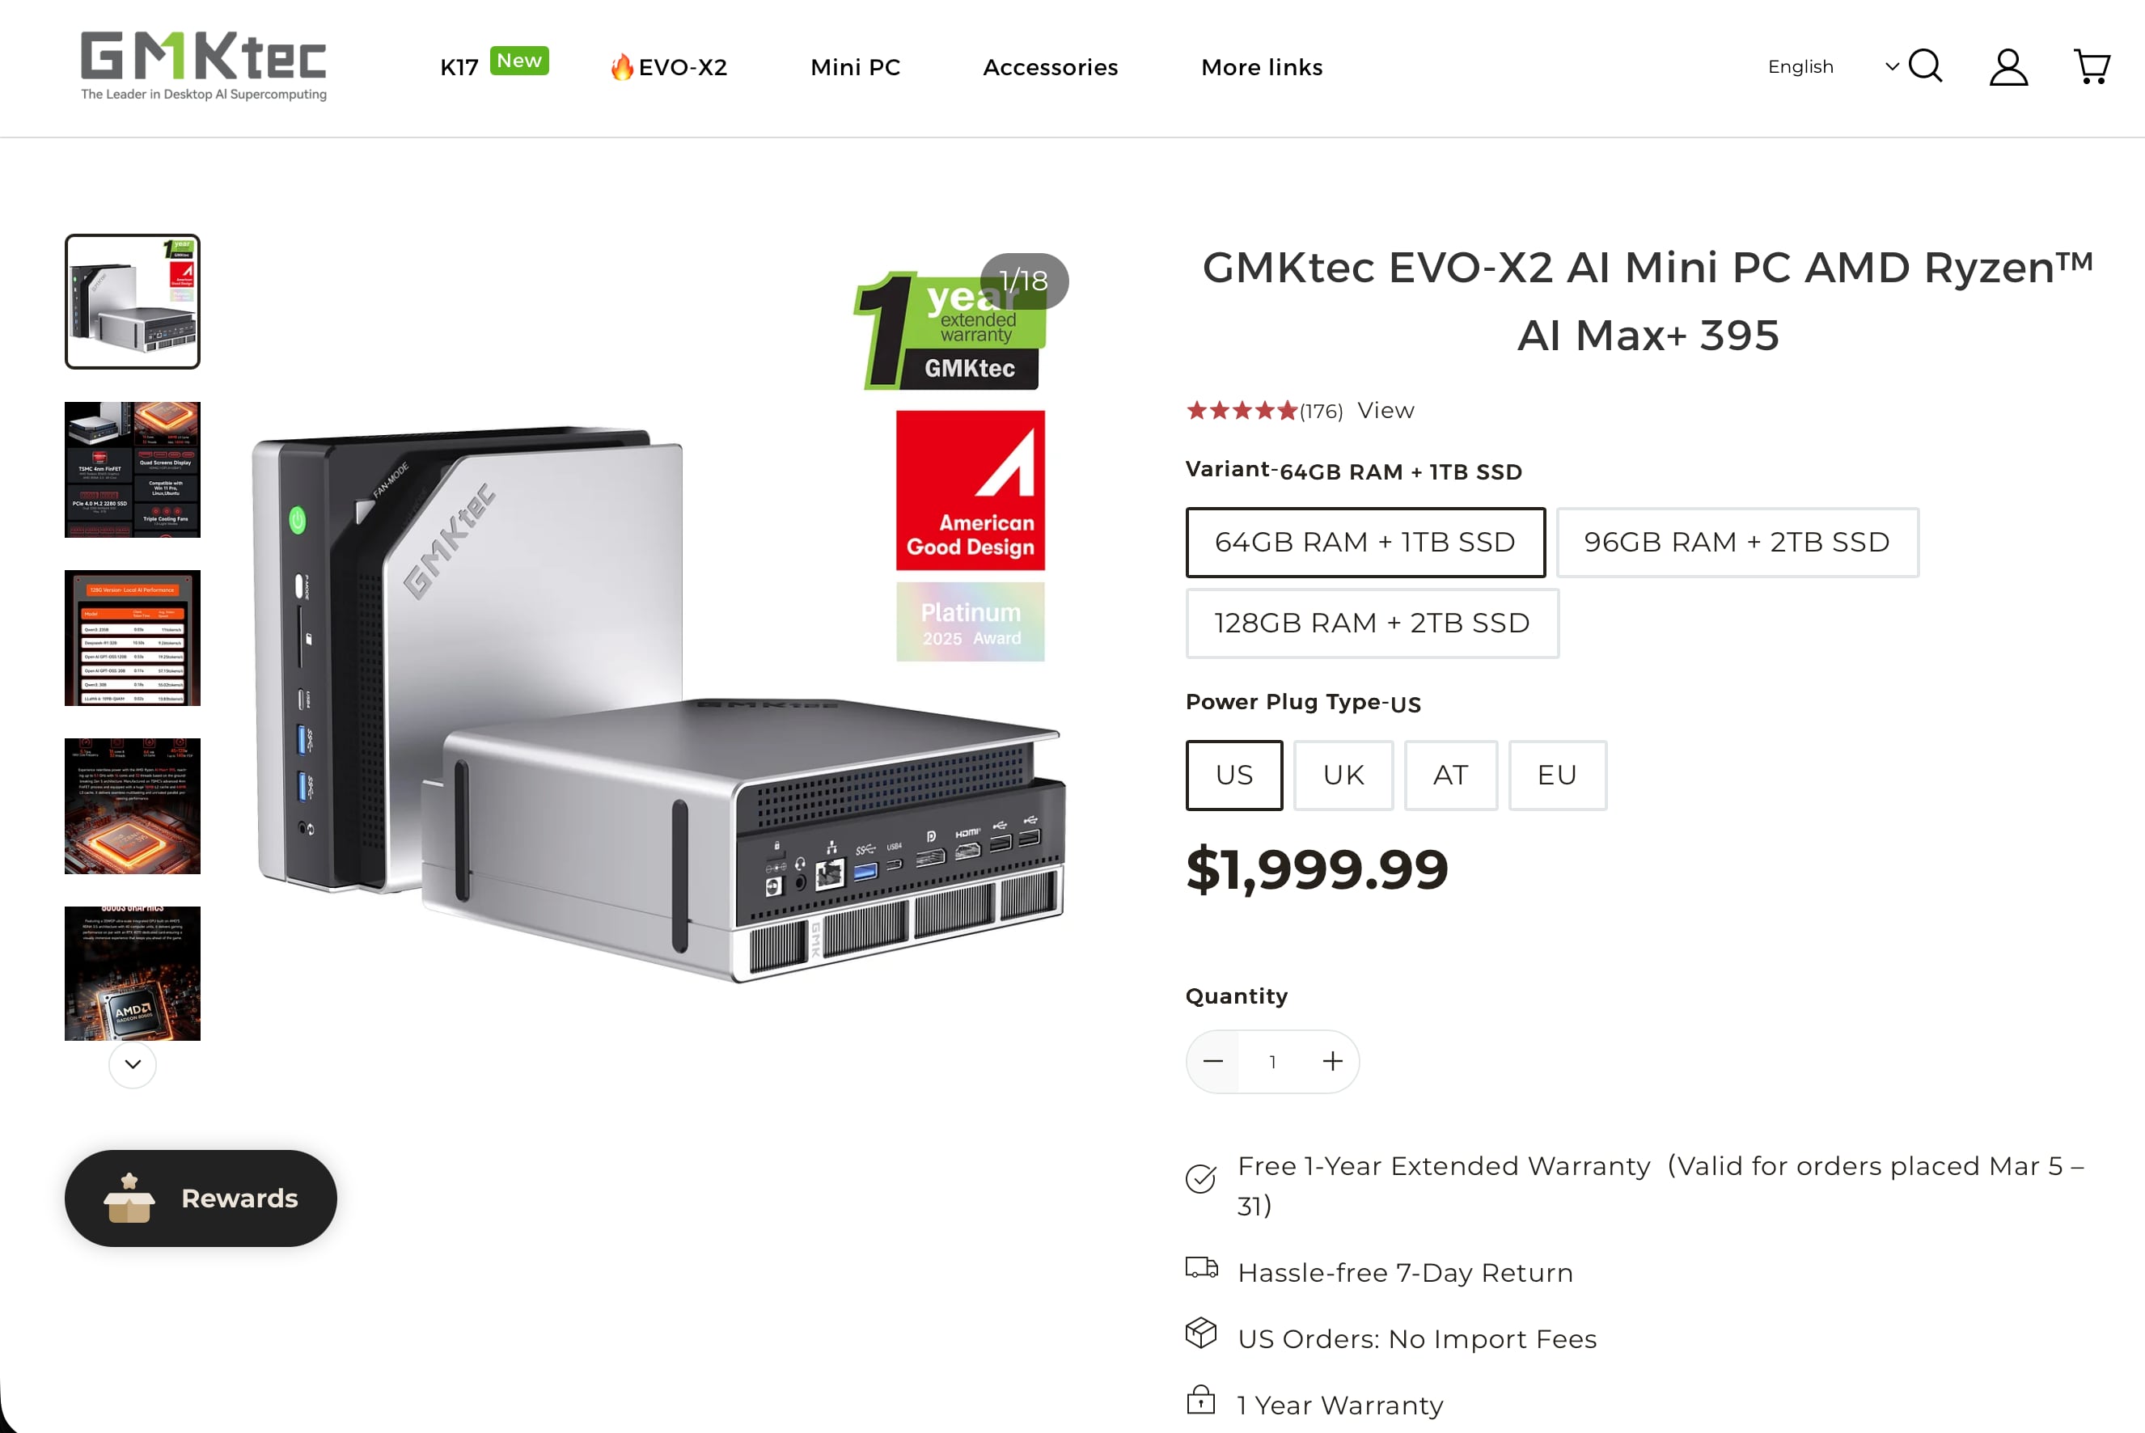Open the K17 New link

point(493,64)
